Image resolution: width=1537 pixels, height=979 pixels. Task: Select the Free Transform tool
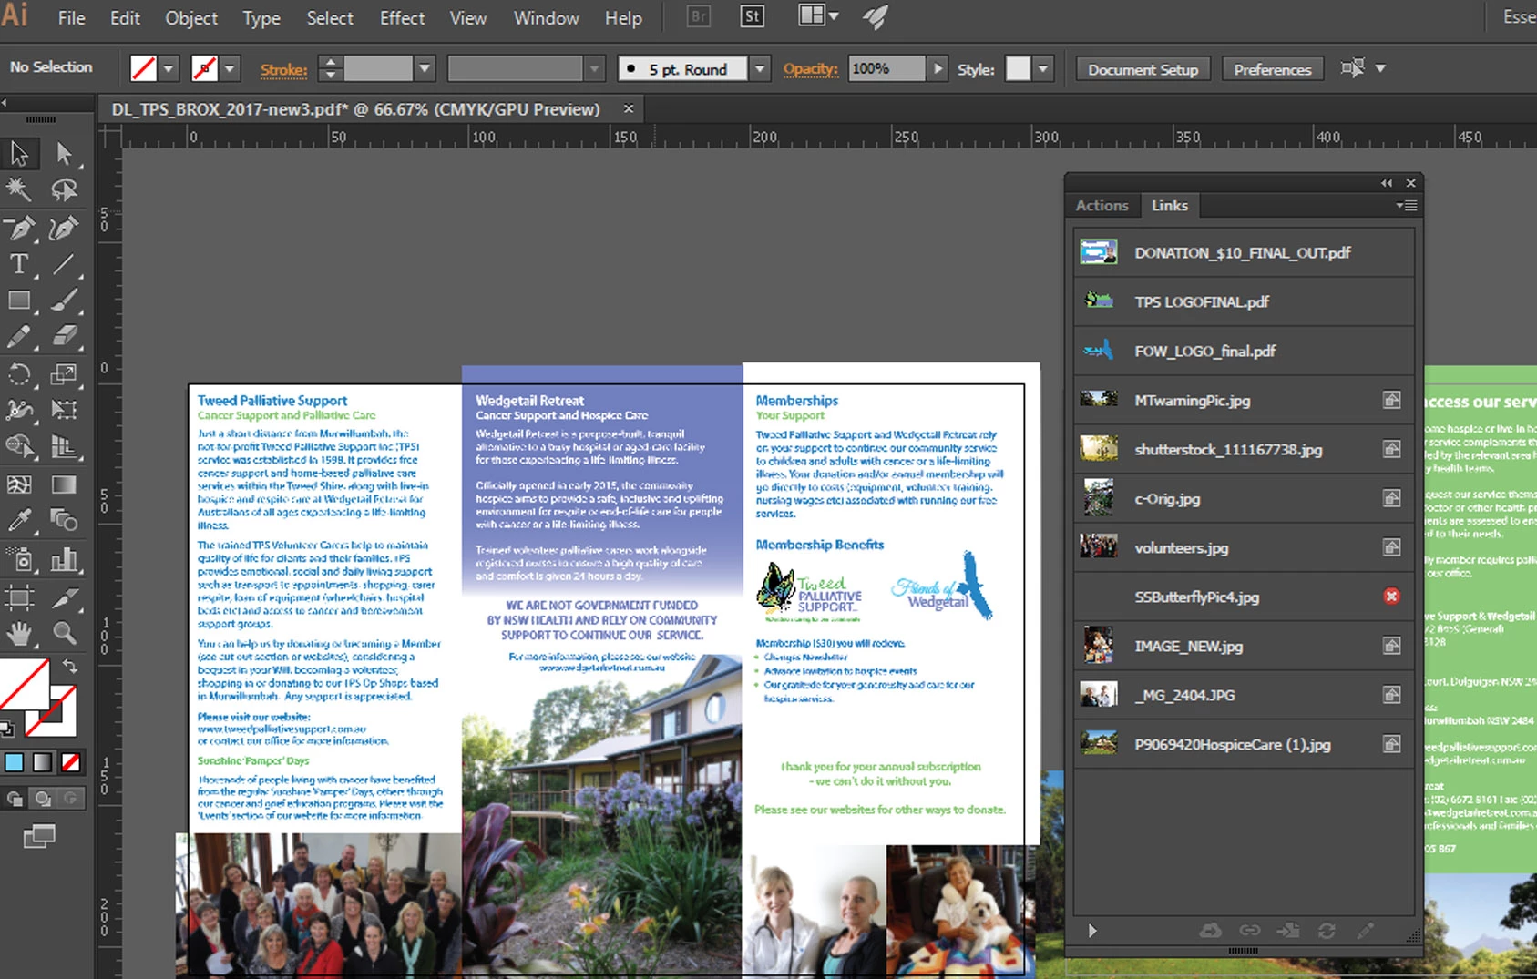click(64, 410)
